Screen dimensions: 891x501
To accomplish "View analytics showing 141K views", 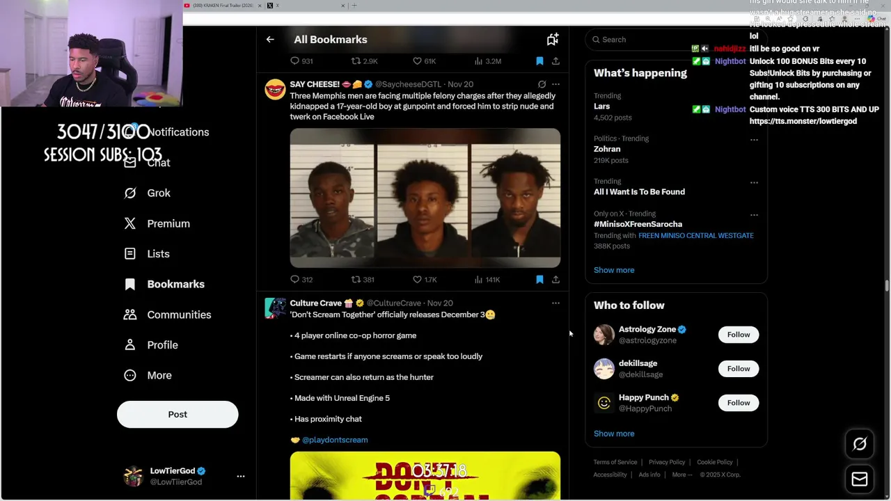I will click(487, 280).
